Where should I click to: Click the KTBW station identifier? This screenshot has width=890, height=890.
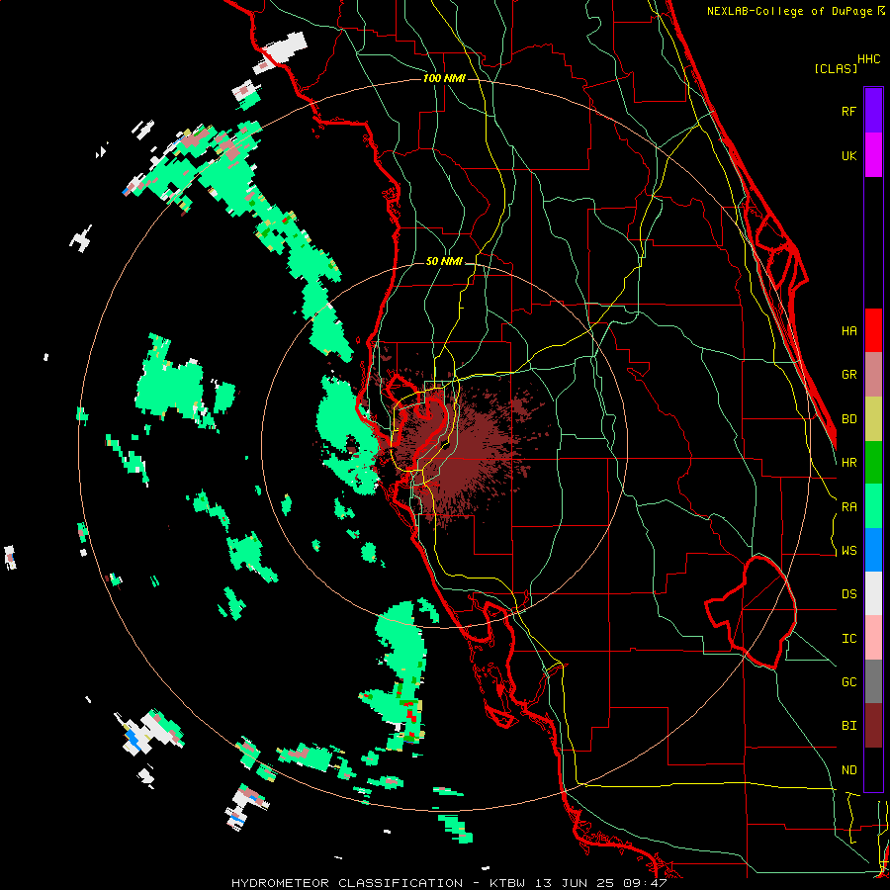tap(507, 883)
